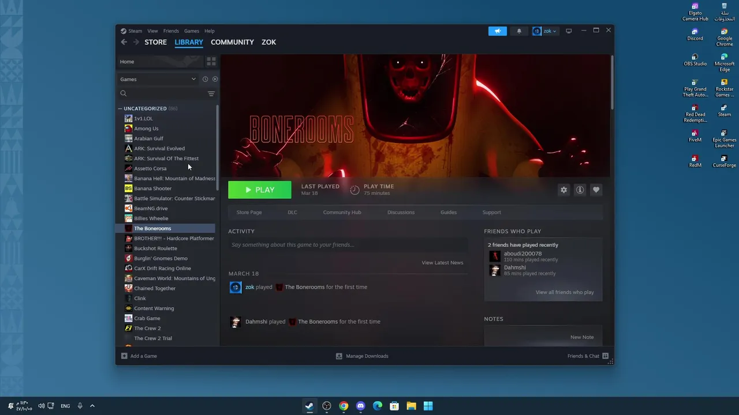Open the Help menu
739x415 pixels.
tap(210, 31)
